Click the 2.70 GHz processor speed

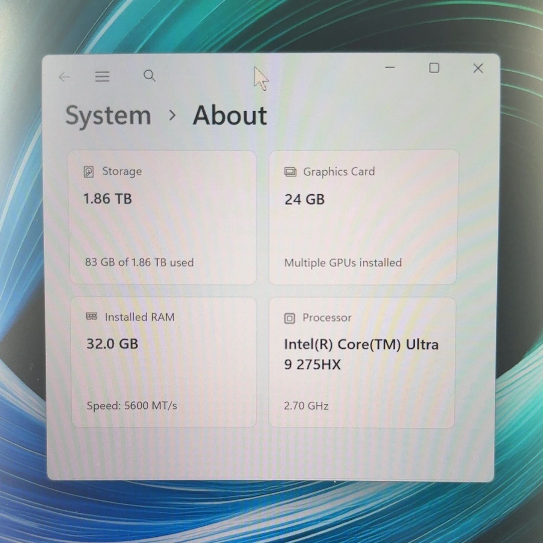click(x=306, y=406)
